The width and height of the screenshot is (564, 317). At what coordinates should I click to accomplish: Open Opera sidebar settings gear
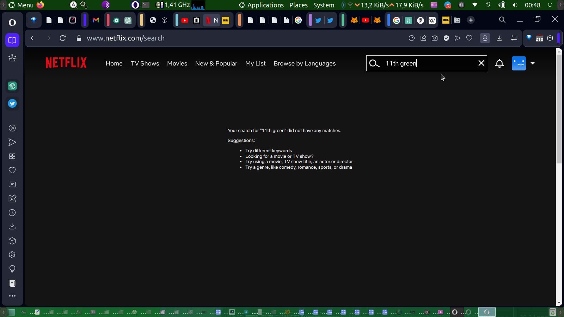pos(12,255)
